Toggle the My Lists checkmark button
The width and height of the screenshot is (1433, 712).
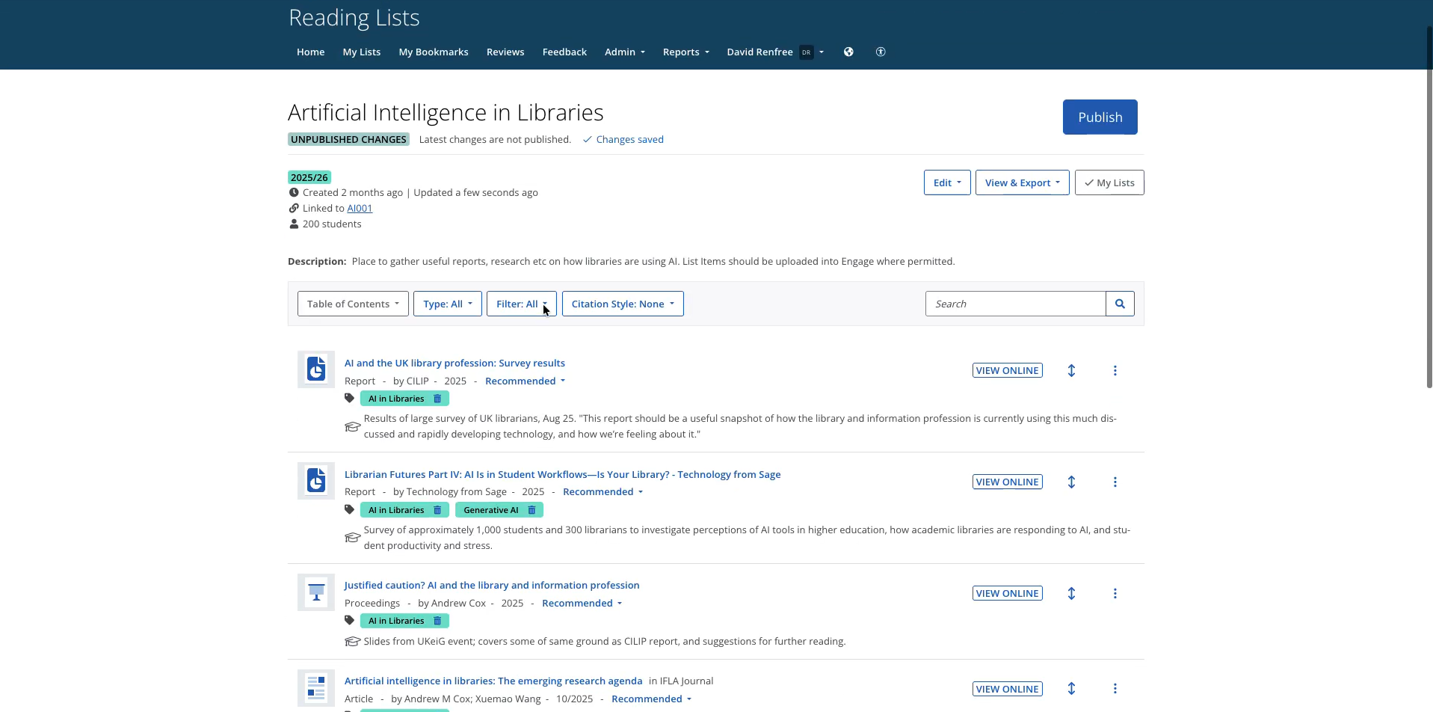tap(1109, 182)
